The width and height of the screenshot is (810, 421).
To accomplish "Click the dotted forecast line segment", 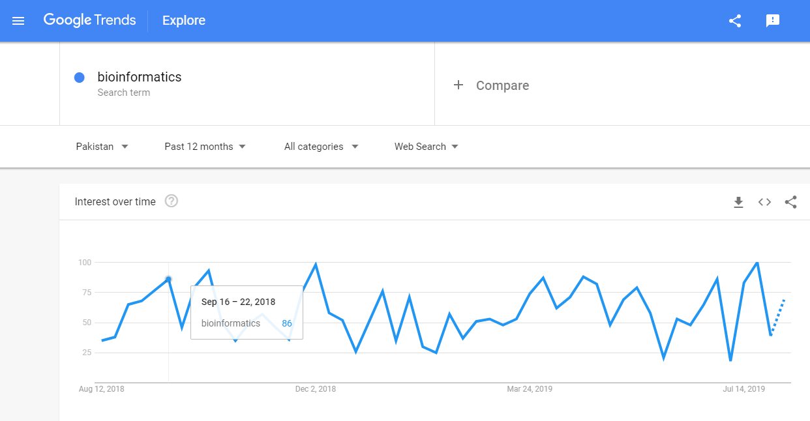I will 777,316.
